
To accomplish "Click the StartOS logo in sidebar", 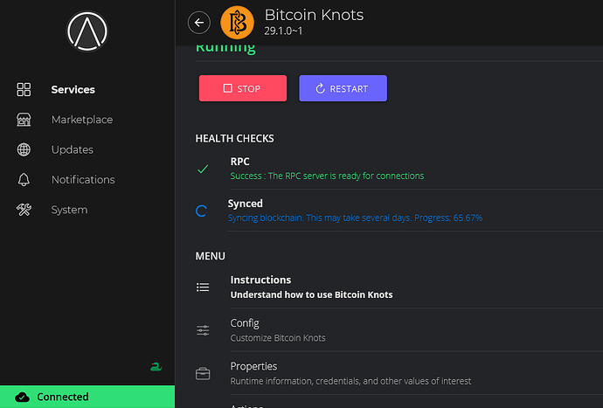I will pos(87,31).
